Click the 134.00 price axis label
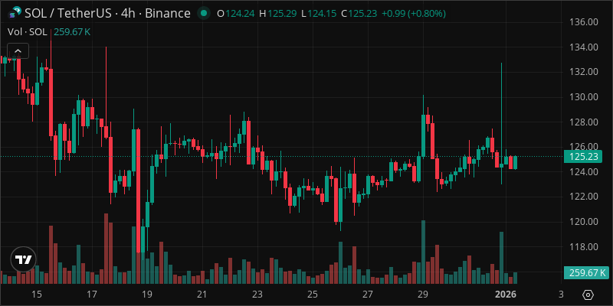 pyautogui.click(x=585, y=47)
